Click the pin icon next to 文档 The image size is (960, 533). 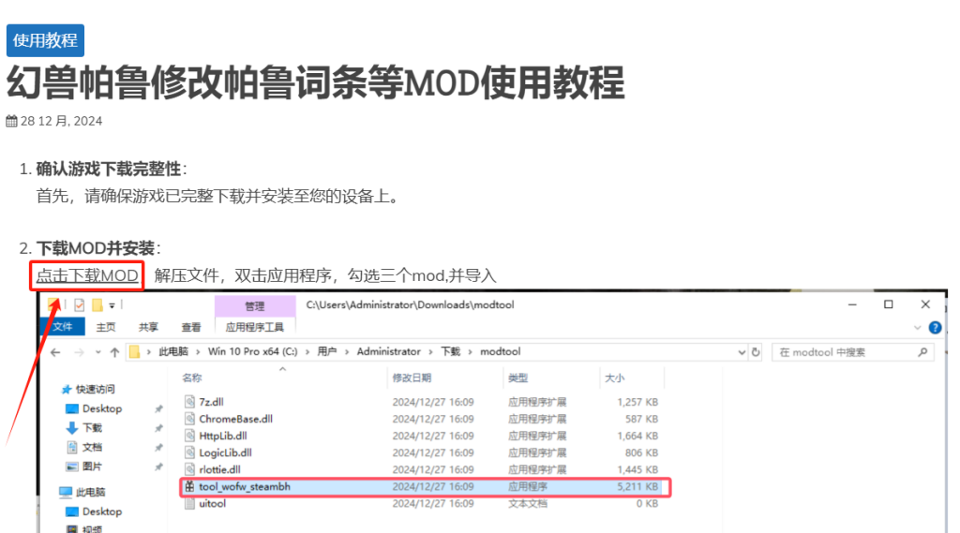click(x=158, y=448)
